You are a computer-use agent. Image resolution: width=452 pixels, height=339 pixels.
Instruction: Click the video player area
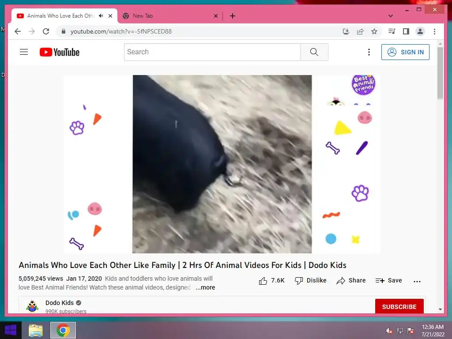[x=222, y=164]
